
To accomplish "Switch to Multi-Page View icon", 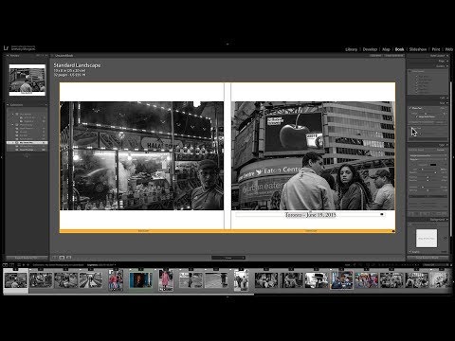I will pyautogui.click(x=55, y=258).
